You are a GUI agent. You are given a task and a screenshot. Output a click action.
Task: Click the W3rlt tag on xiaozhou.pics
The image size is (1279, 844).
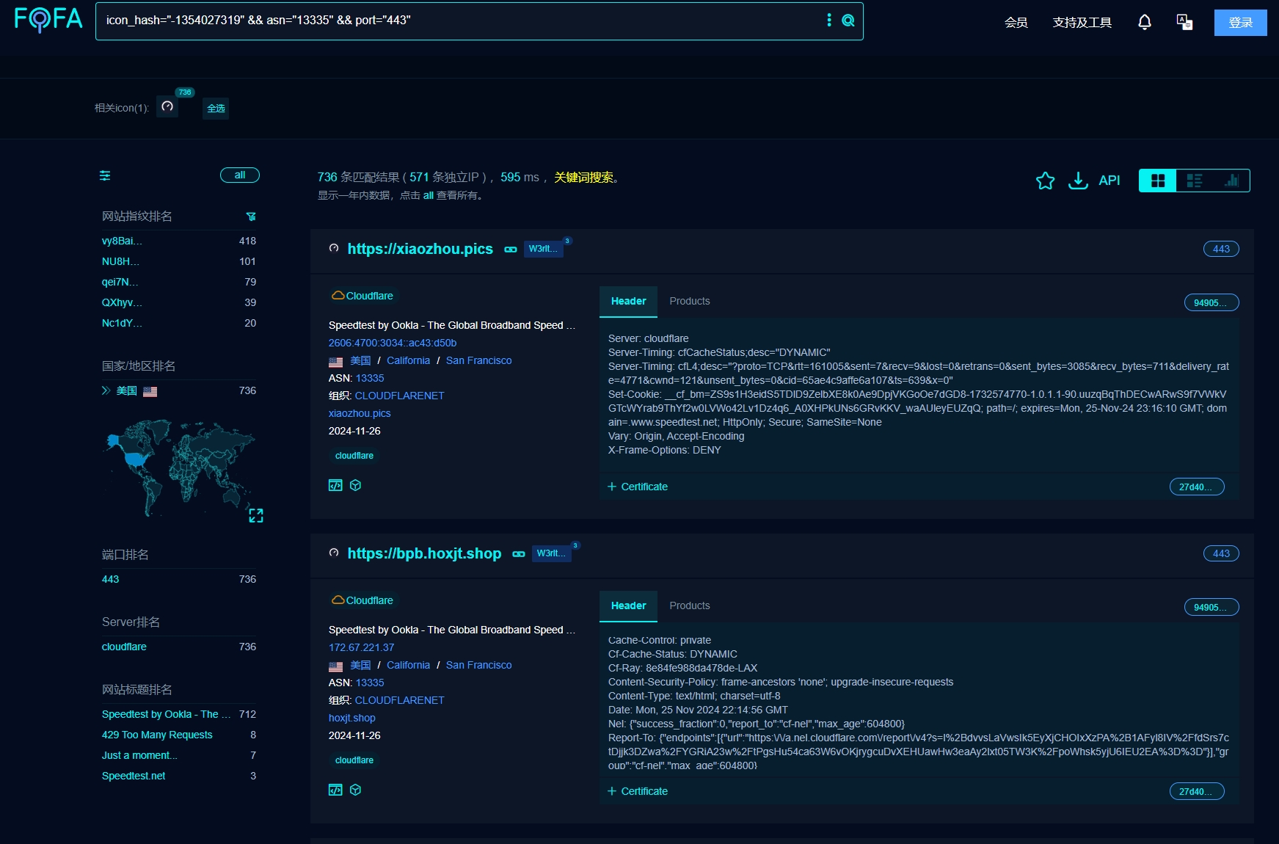(544, 249)
